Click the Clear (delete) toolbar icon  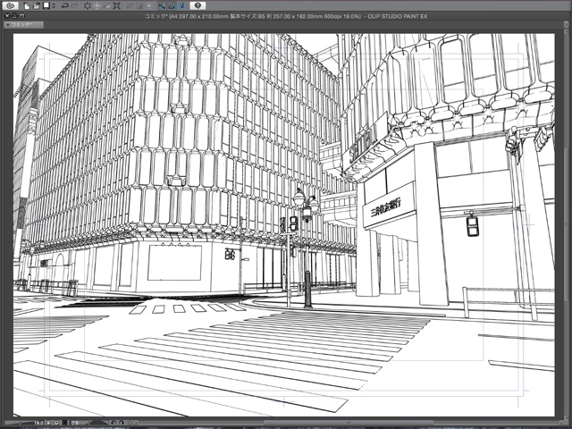click(x=88, y=6)
